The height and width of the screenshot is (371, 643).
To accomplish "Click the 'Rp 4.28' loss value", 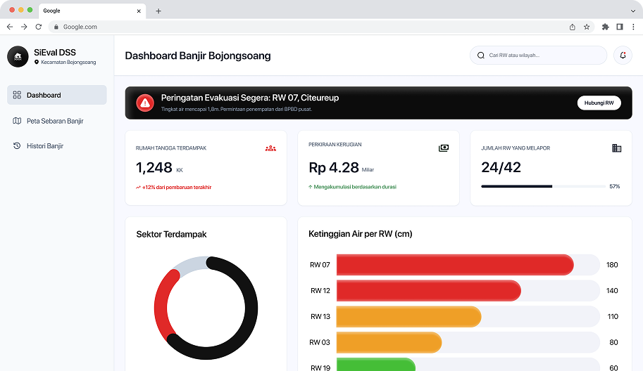I will pos(333,167).
